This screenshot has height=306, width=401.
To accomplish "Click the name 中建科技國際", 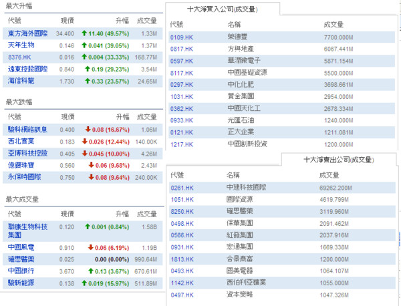I will pyautogui.click(x=246, y=187).
